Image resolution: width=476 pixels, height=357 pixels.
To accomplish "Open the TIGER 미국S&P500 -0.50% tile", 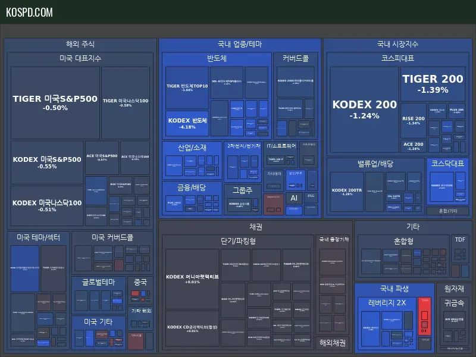I will coord(55,103).
